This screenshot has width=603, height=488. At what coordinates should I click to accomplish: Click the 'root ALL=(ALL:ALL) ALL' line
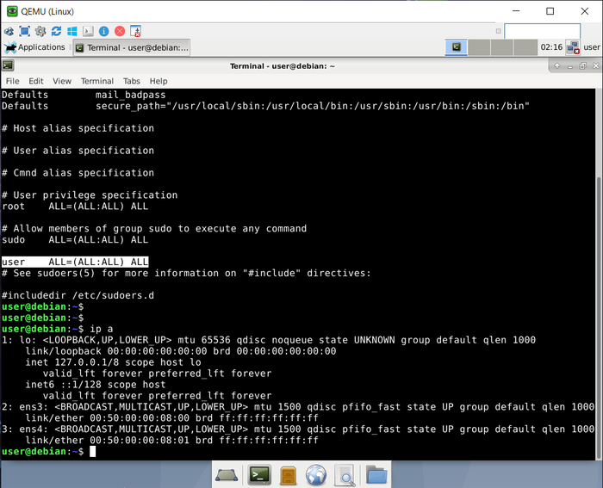tap(75, 207)
